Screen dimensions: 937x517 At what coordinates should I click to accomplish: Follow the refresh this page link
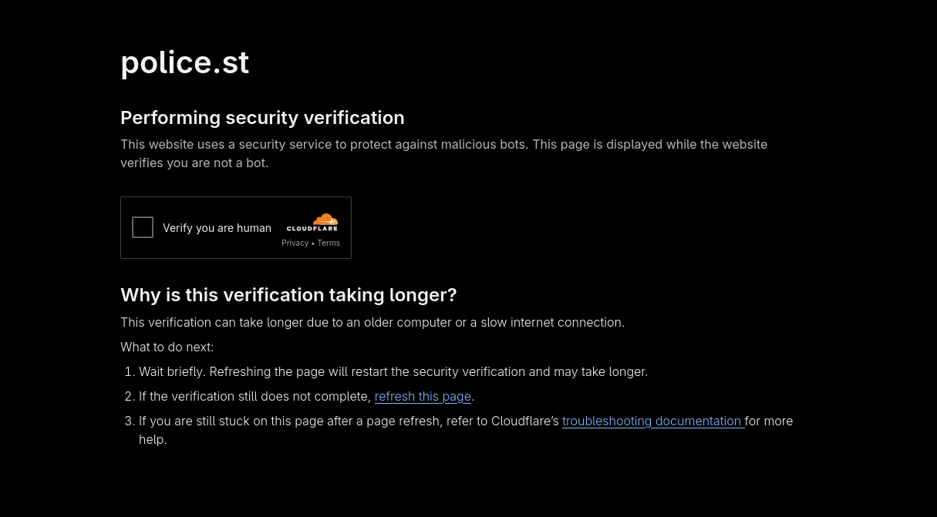(423, 396)
